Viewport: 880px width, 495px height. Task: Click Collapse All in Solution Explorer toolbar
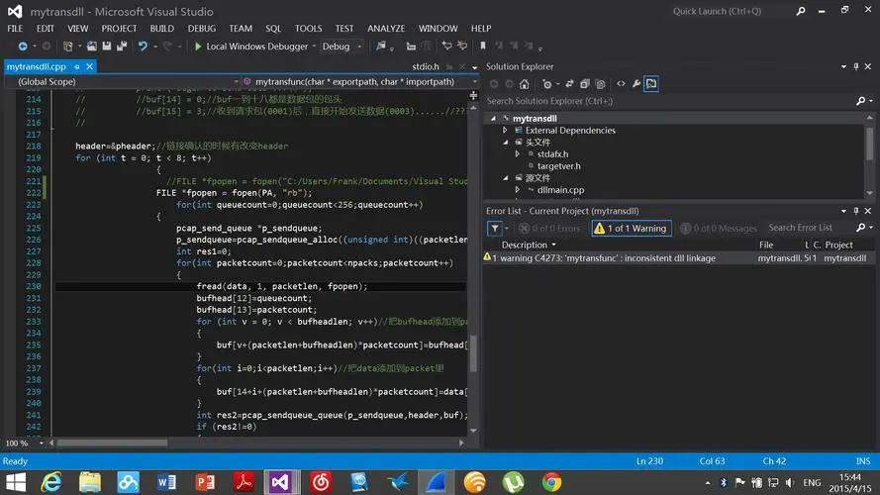pyautogui.click(x=580, y=84)
